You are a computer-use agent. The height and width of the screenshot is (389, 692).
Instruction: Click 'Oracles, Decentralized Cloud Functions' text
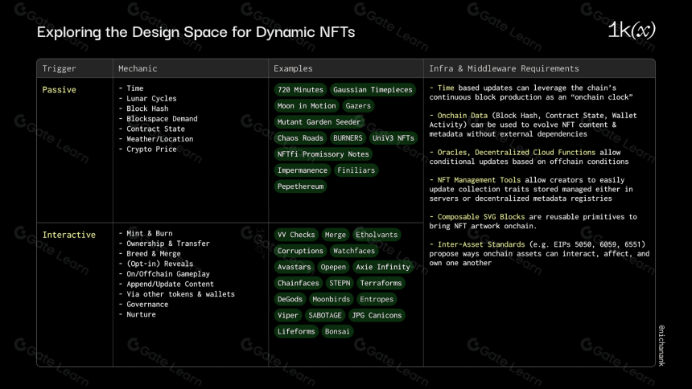pos(517,152)
